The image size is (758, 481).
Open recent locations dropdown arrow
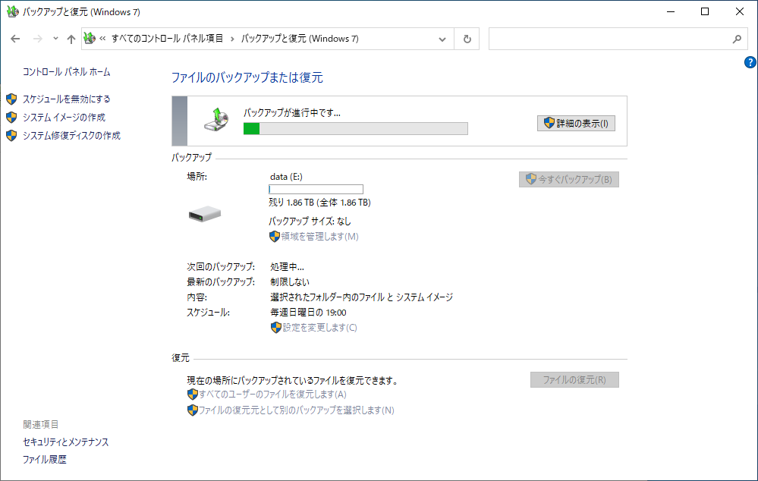coord(55,39)
